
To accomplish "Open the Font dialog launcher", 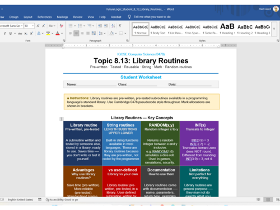I will [64, 40].
